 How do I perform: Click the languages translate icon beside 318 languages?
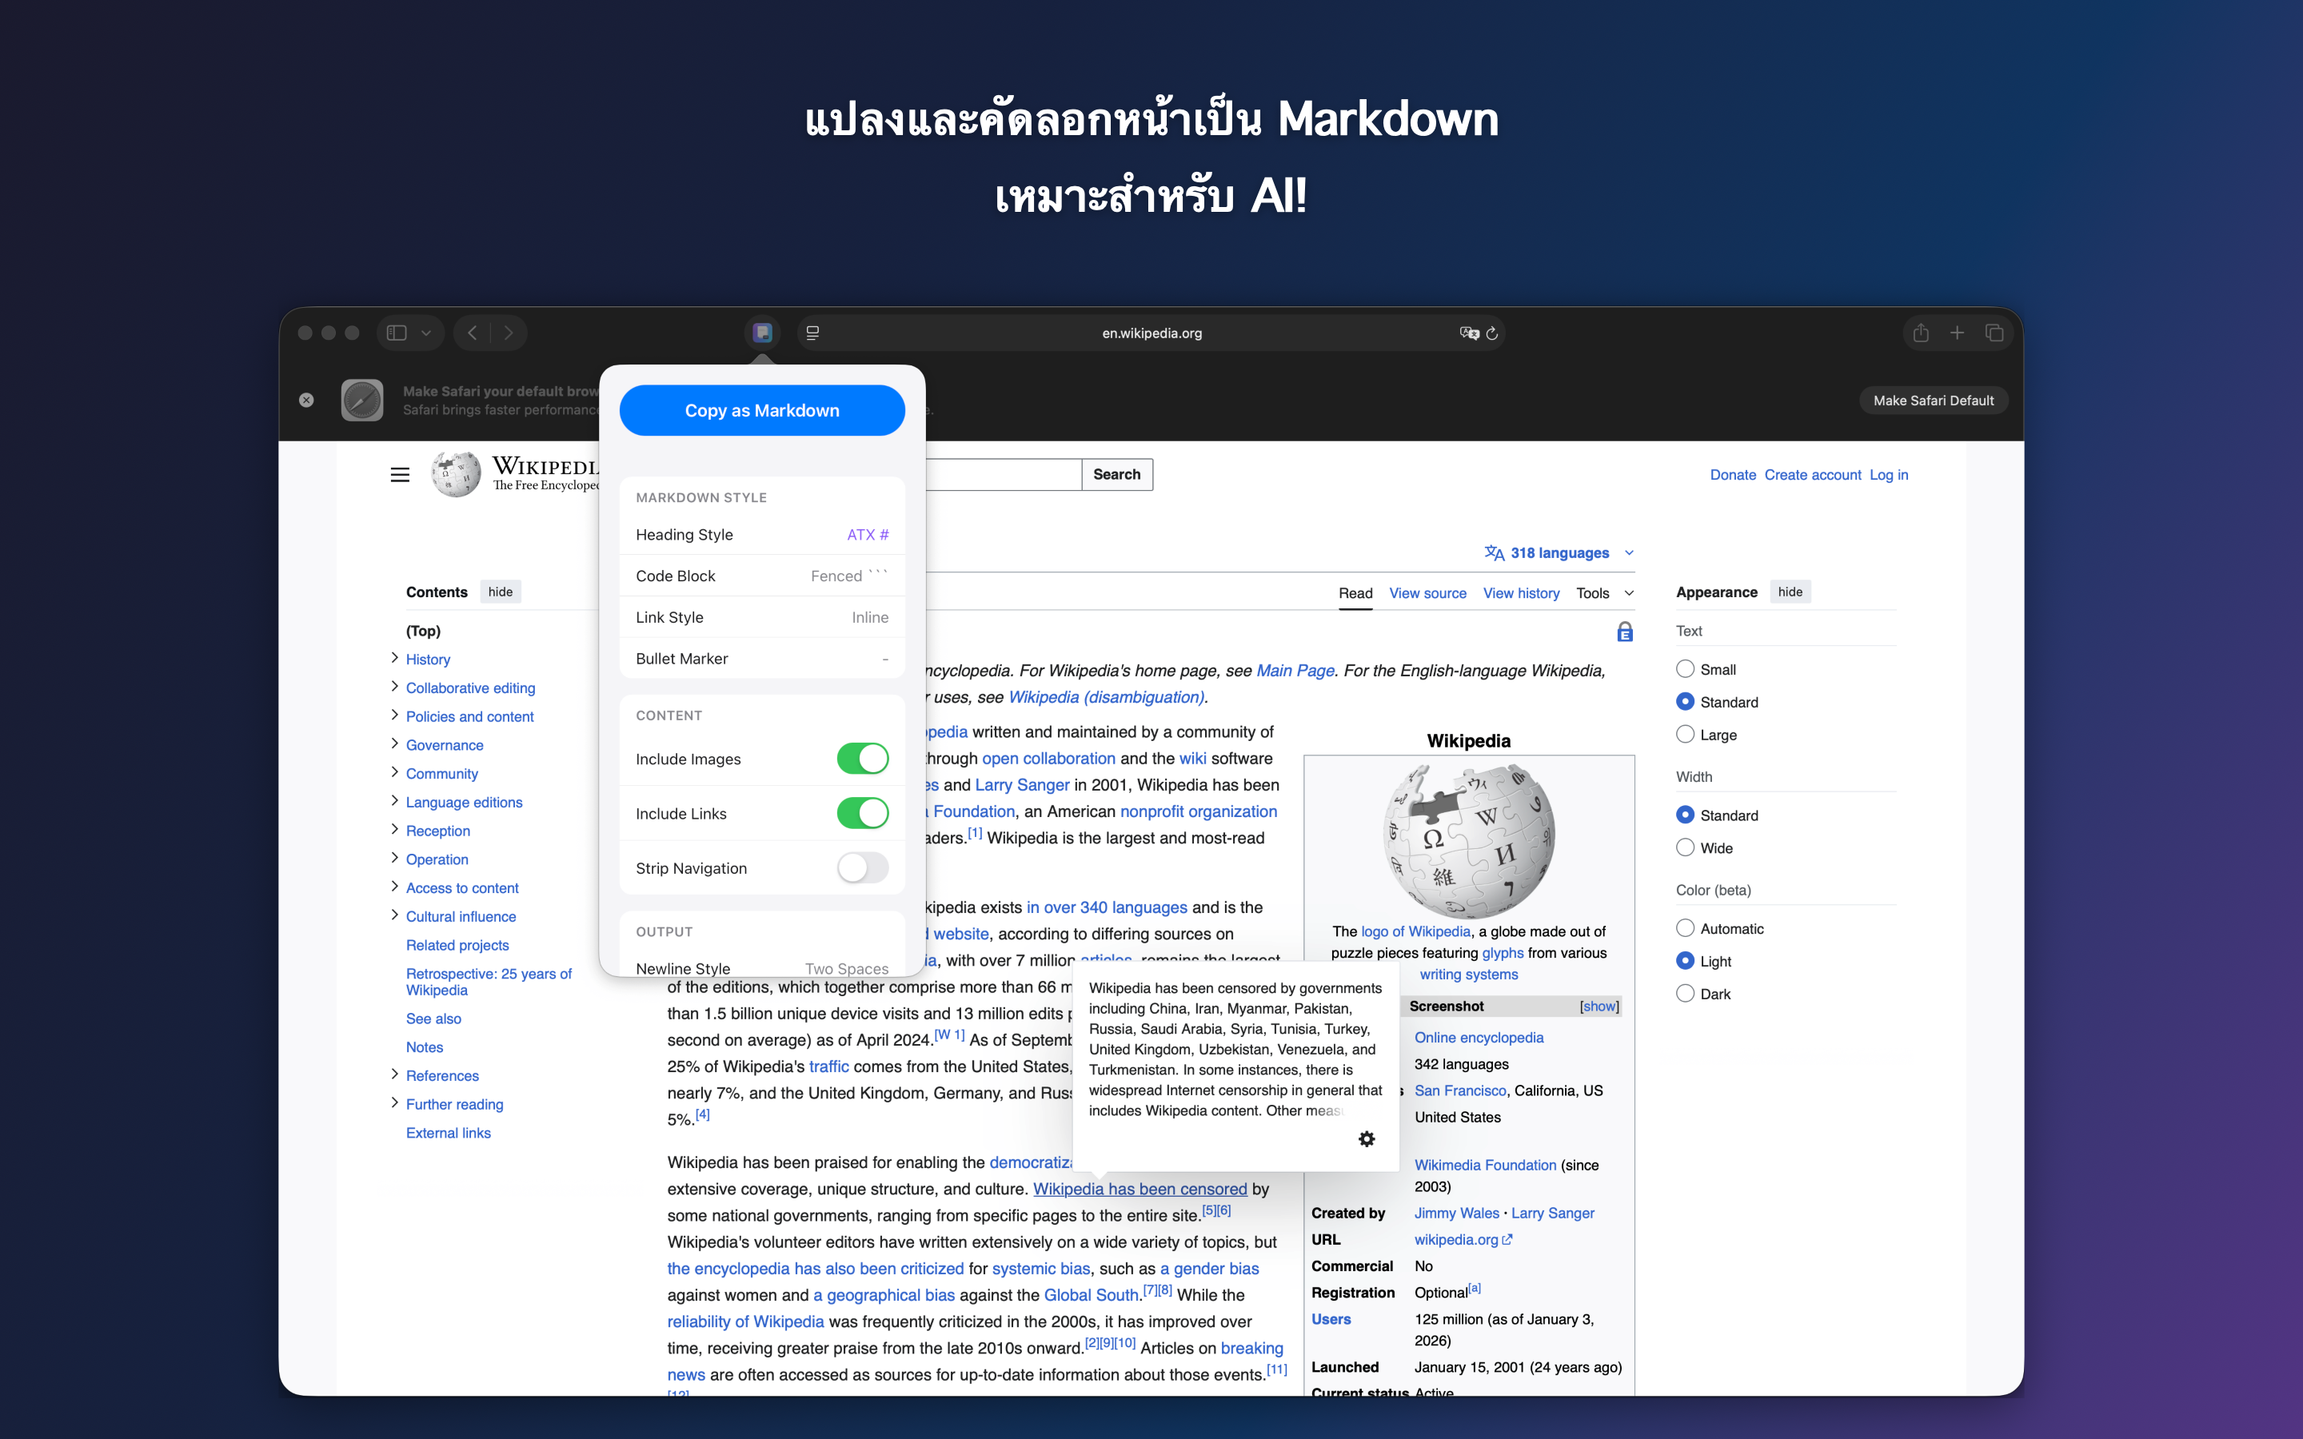click(1494, 553)
